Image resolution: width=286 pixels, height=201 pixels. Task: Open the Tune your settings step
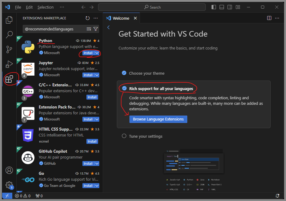(x=145, y=136)
